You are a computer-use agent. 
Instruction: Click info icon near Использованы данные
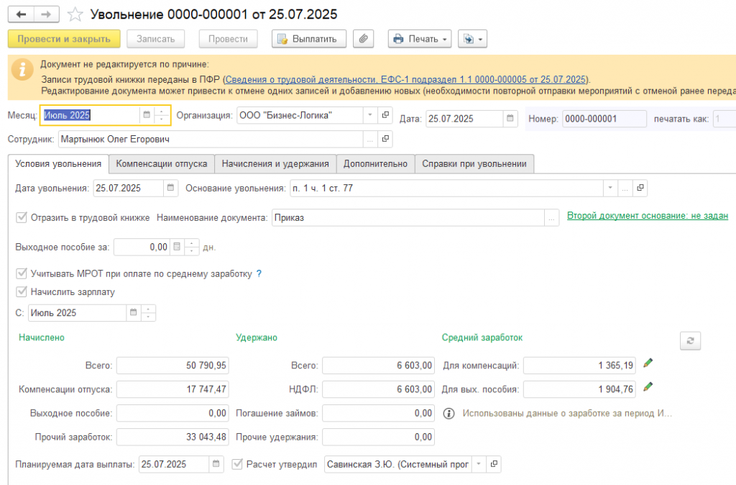tap(448, 414)
